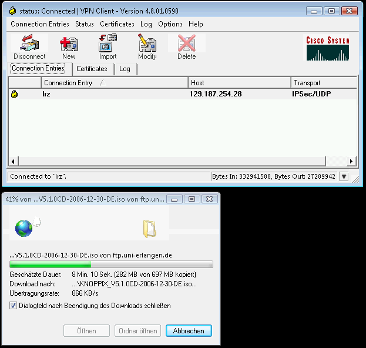Click the horizontal scrollbar right arrow
This screenshot has height=348, width=366.
pyautogui.click(x=351, y=162)
